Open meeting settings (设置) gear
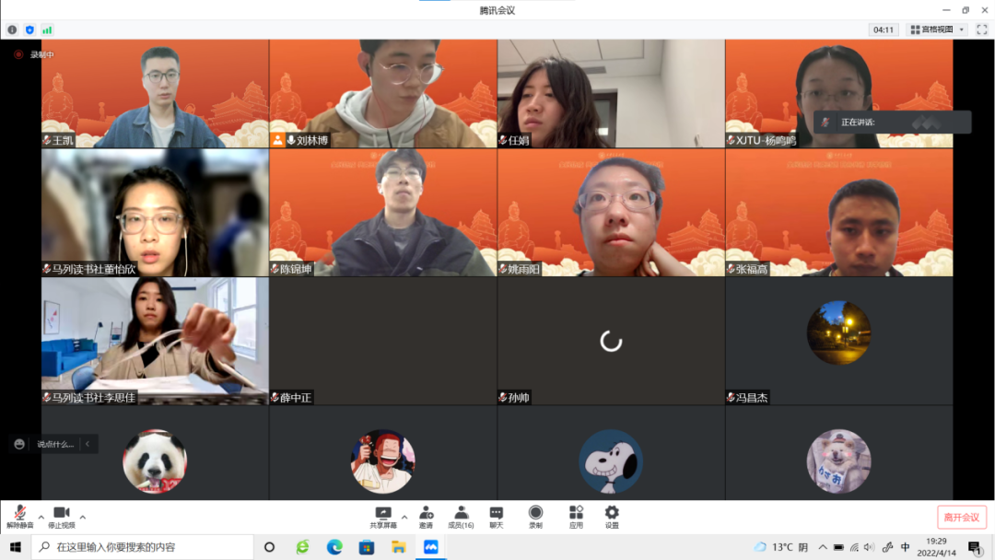995x560 pixels. [612, 515]
